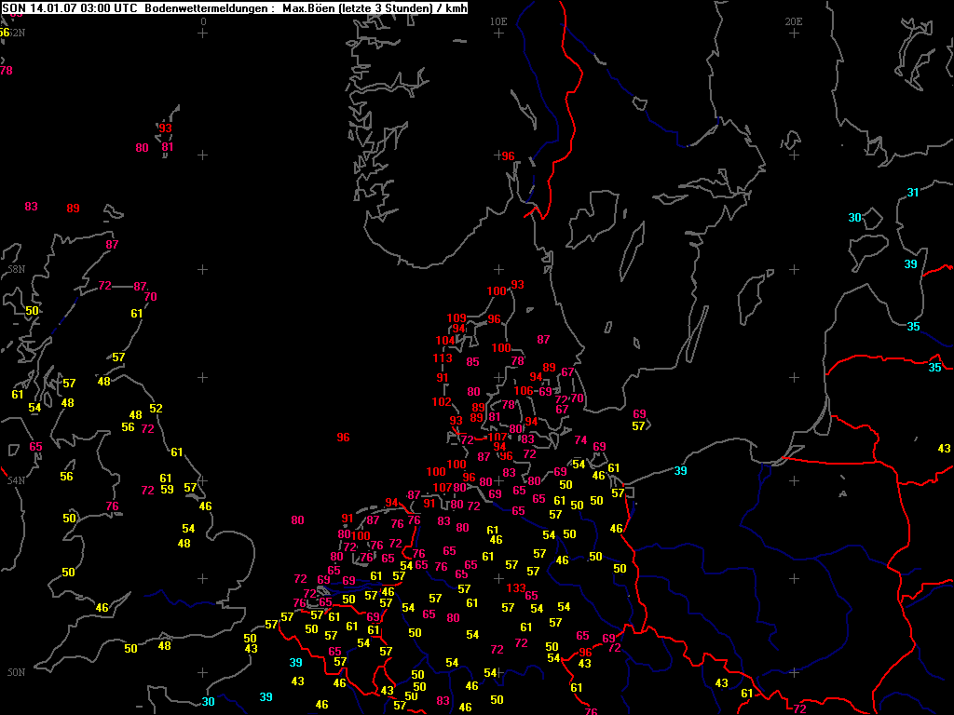
Task: Select the 50N latitude label
Action: (x=16, y=672)
